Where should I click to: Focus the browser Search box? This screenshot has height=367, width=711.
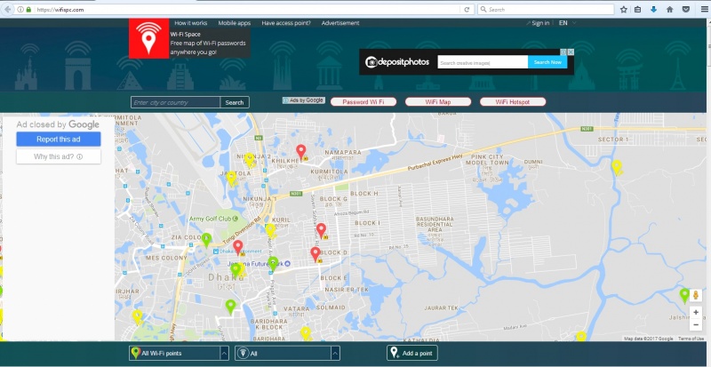pyautogui.click(x=546, y=10)
